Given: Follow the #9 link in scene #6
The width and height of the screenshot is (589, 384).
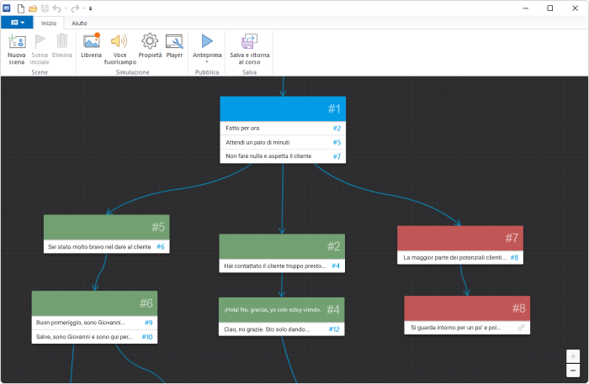Looking at the screenshot, I should tap(149, 323).
